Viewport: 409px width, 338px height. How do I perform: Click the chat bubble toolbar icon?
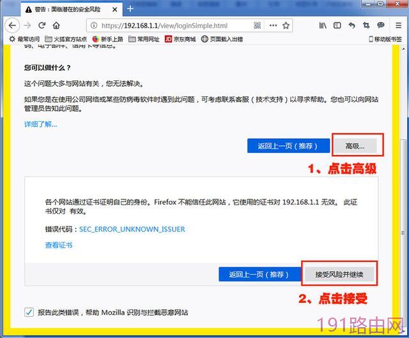(381, 26)
